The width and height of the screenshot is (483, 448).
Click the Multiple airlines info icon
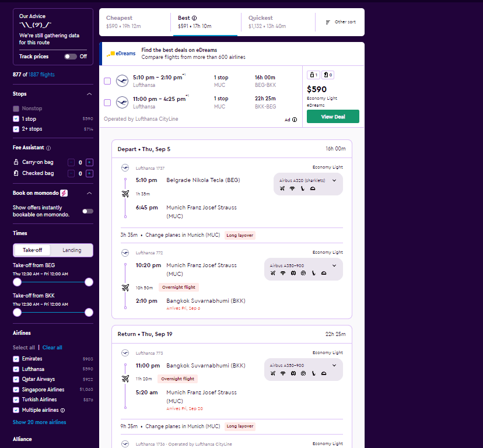coord(63,411)
